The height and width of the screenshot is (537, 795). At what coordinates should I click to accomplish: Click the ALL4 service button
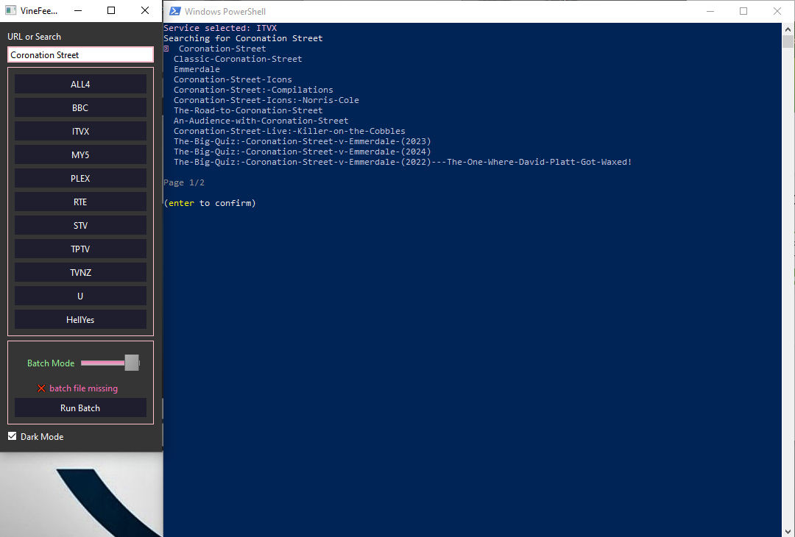(x=80, y=84)
